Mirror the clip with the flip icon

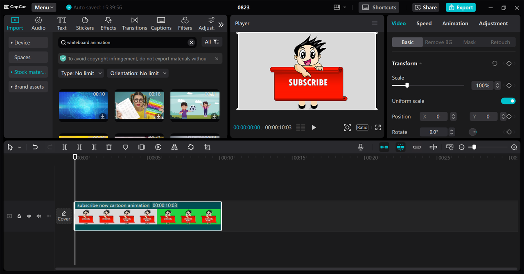click(x=174, y=147)
